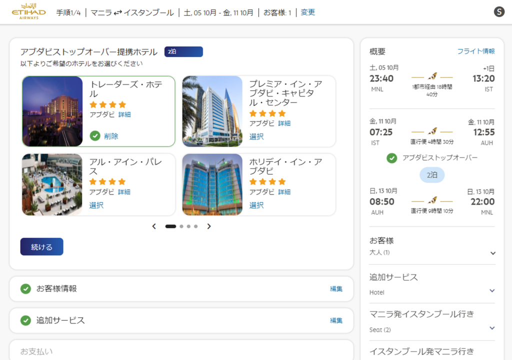Click the plane icon on MNL–IST flight
512x360 pixels.
point(432,77)
